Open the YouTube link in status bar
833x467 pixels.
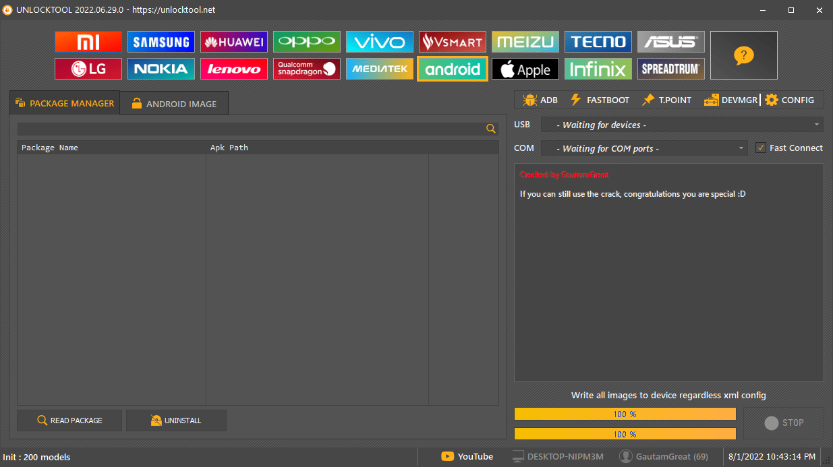pos(467,456)
